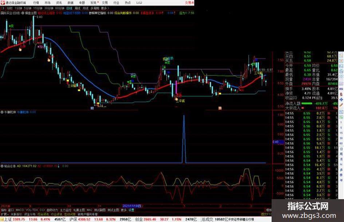Screen dimensions: 344x222
Task: Open 综合资讯 tab
Action: (x=43, y=214)
